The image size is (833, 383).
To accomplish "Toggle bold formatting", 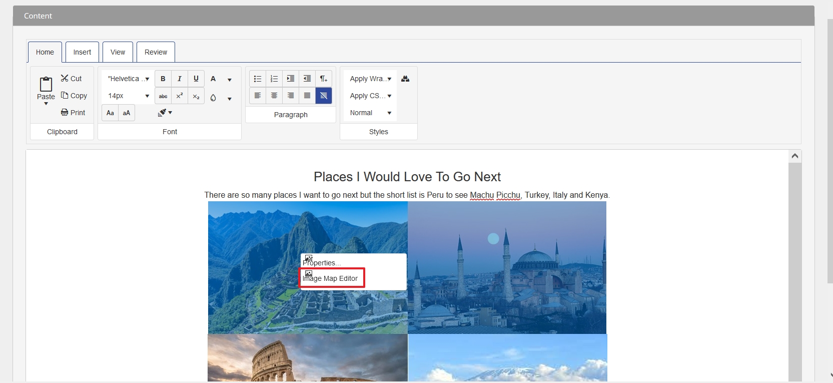I will pos(163,79).
